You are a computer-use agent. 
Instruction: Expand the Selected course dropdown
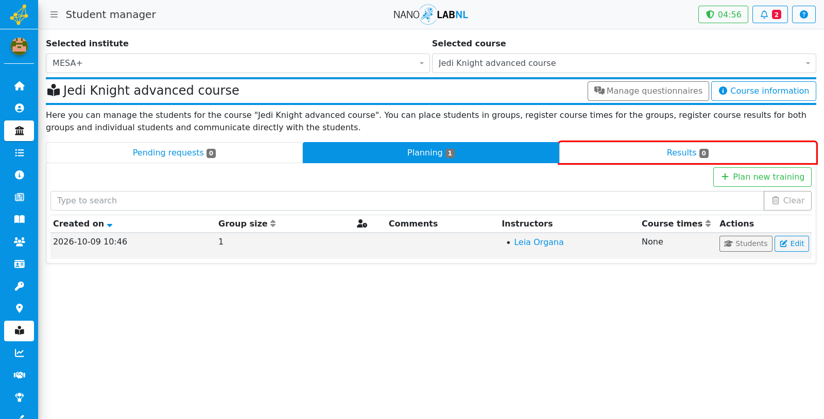point(624,63)
